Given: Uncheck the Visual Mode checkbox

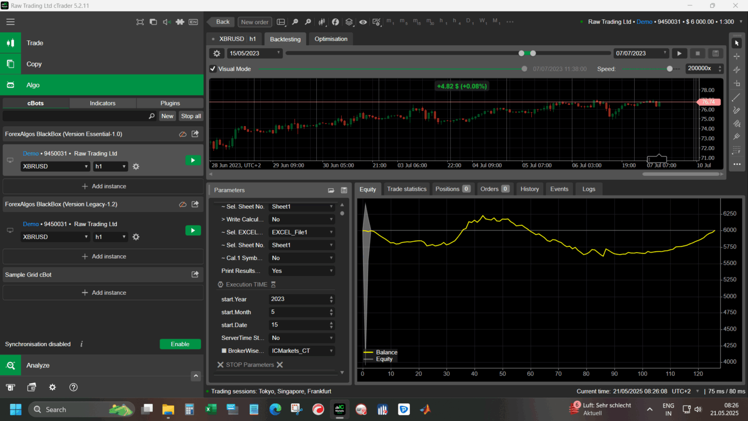Looking at the screenshot, I should click(x=213, y=69).
